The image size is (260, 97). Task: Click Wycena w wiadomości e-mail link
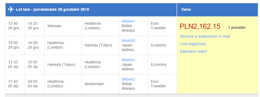point(205,37)
